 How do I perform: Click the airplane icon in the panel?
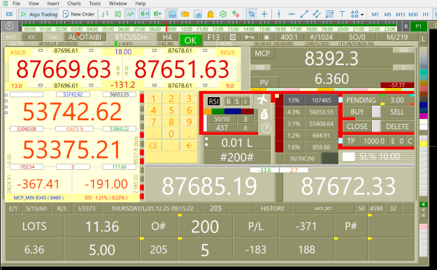[x=262, y=99]
